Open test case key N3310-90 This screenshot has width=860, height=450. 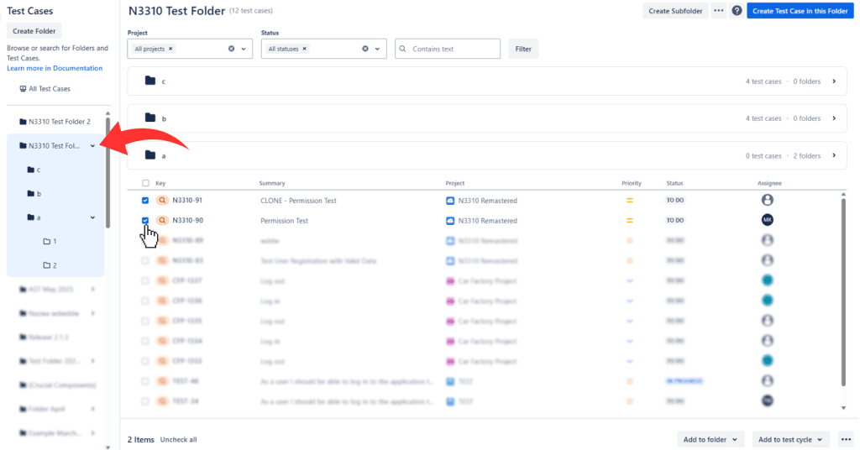coord(187,220)
